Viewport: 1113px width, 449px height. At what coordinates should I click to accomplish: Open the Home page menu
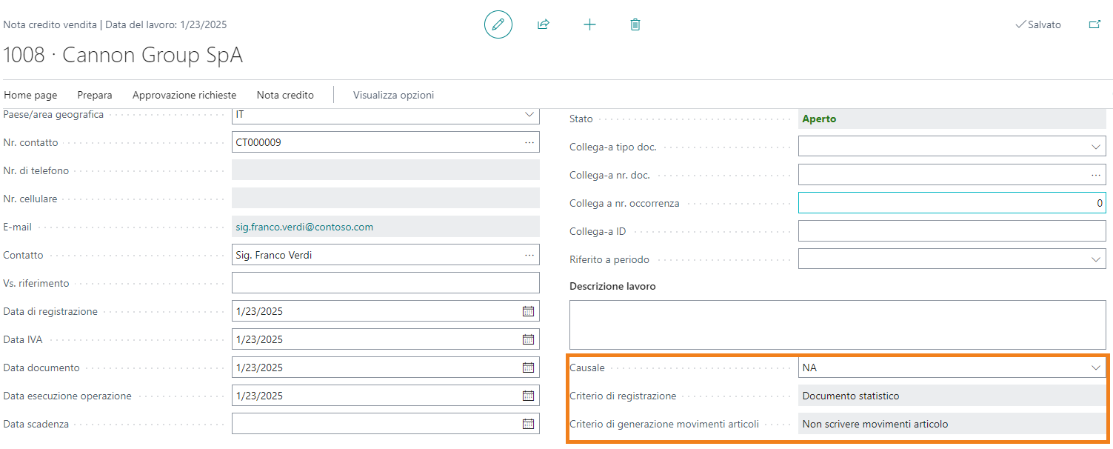[x=30, y=95]
